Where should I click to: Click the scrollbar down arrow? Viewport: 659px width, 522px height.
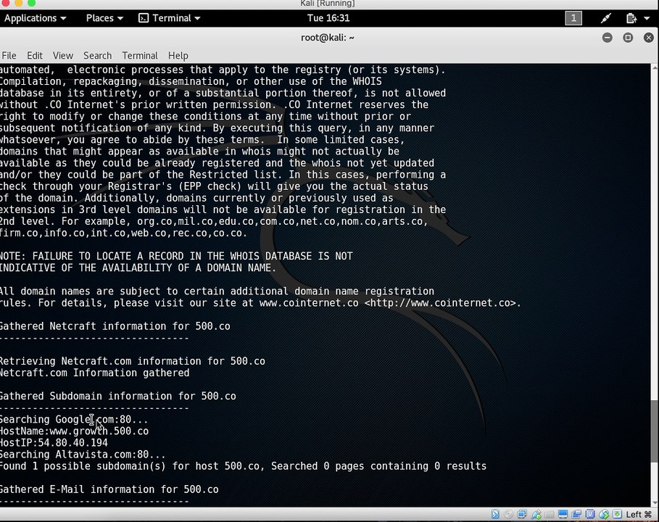click(x=655, y=503)
